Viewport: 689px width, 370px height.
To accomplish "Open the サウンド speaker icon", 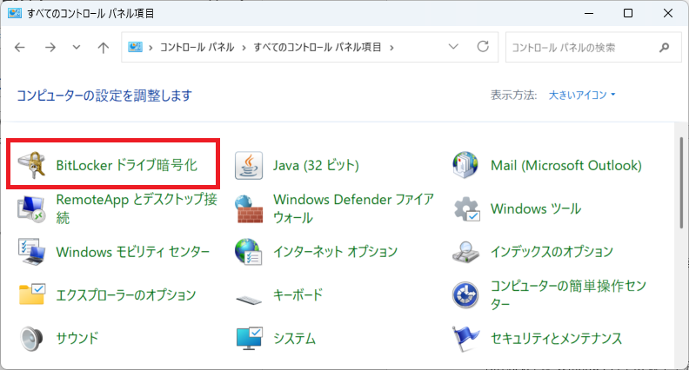I will 31,339.
